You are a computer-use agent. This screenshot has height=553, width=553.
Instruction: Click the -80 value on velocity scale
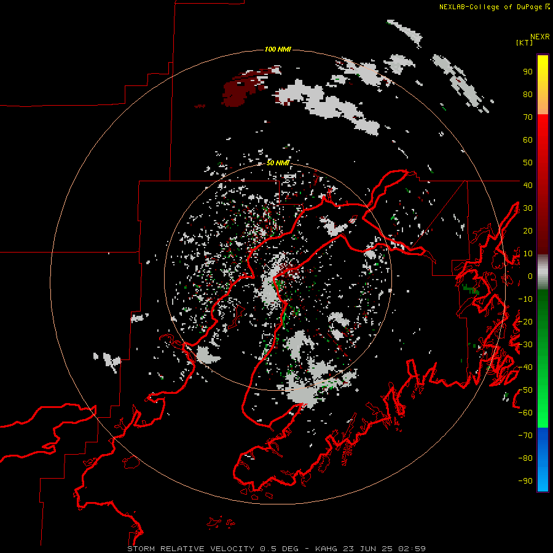click(525, 458)
